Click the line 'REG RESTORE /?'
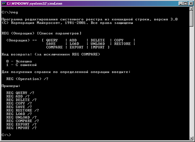 23,110
